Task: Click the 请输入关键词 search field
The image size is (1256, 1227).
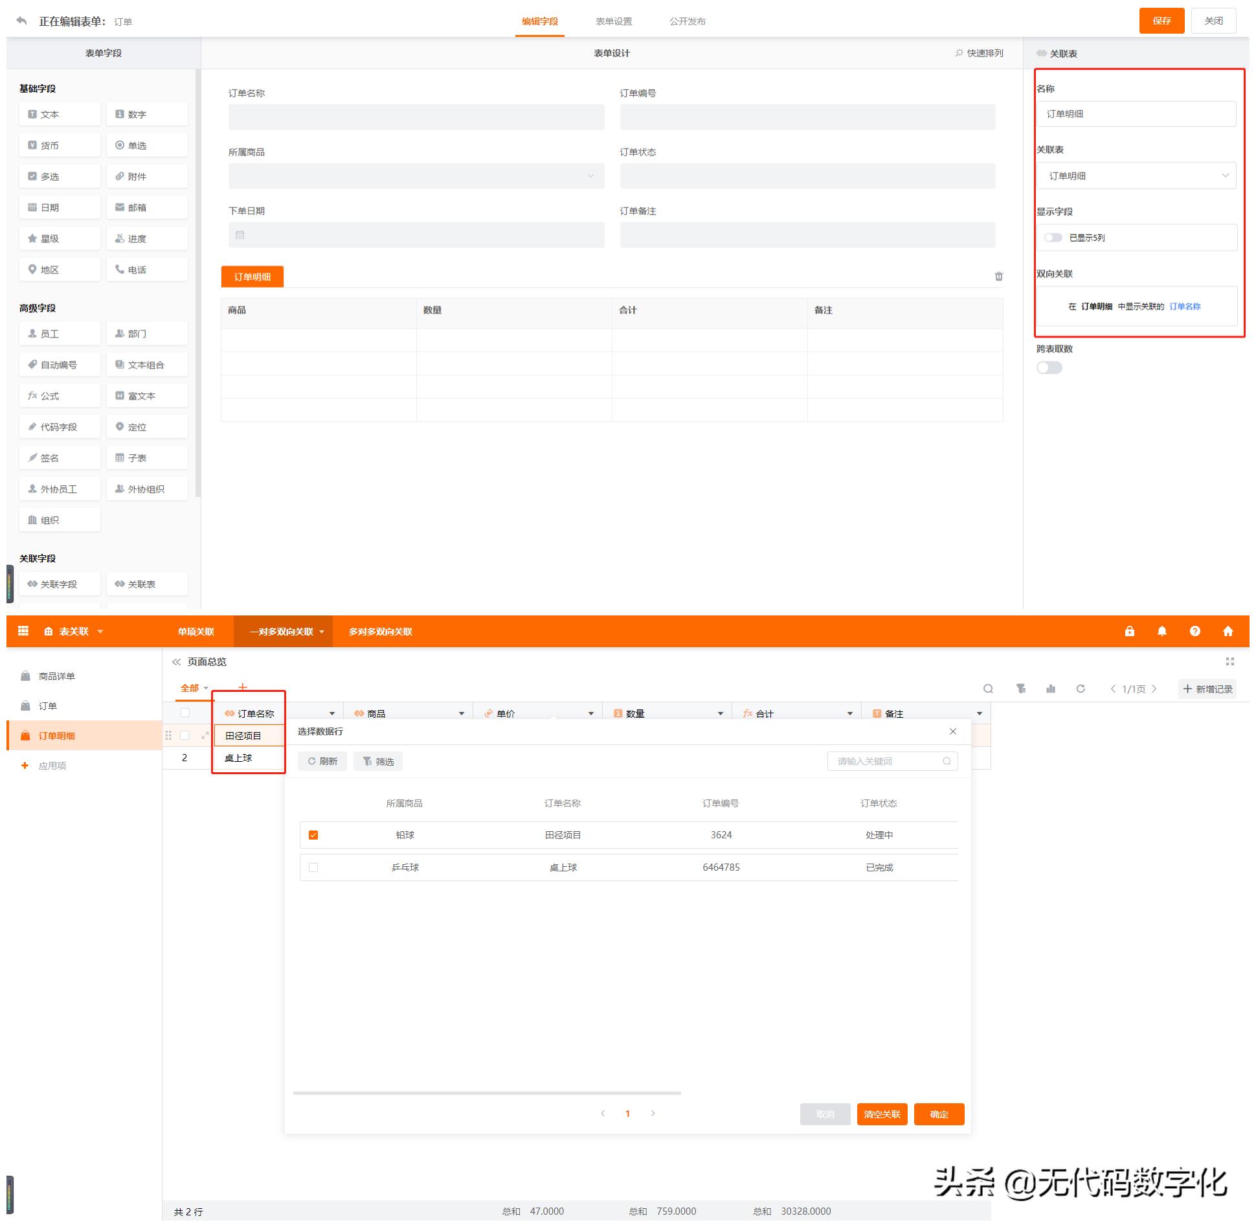Action: (892, 761)
